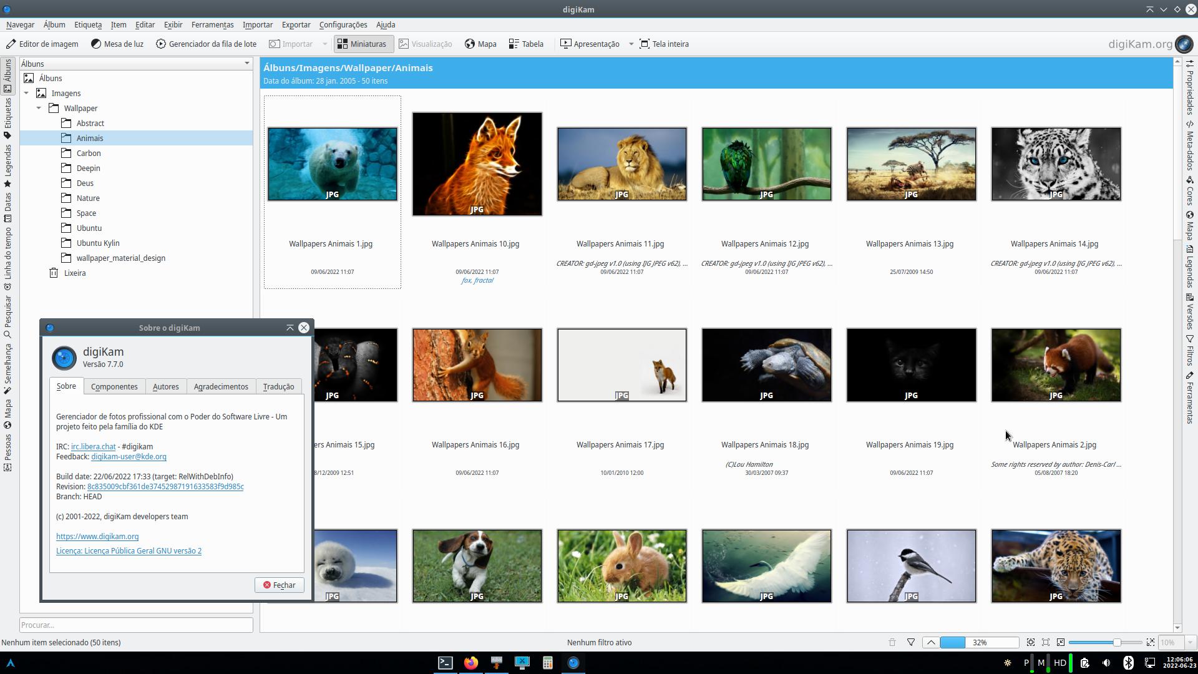
Task: Enter Tela inteira fullscreen mode
Action: tap(664, 44)
